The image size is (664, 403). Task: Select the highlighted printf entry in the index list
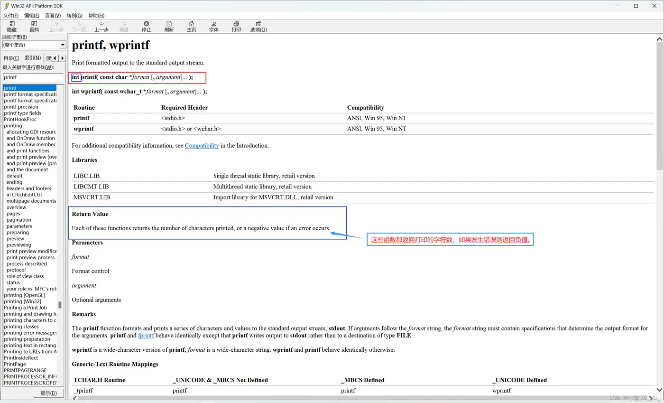[29, 88]
